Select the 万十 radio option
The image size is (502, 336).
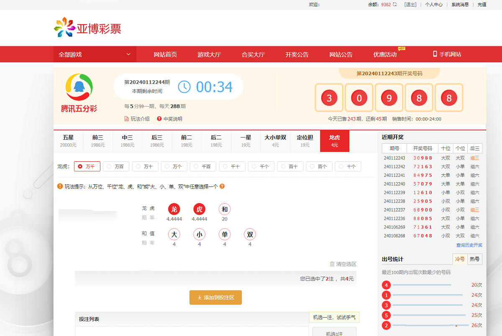[x=145, y=166]
